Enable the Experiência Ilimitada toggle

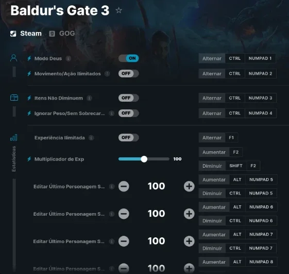click(x=129, y=138)
